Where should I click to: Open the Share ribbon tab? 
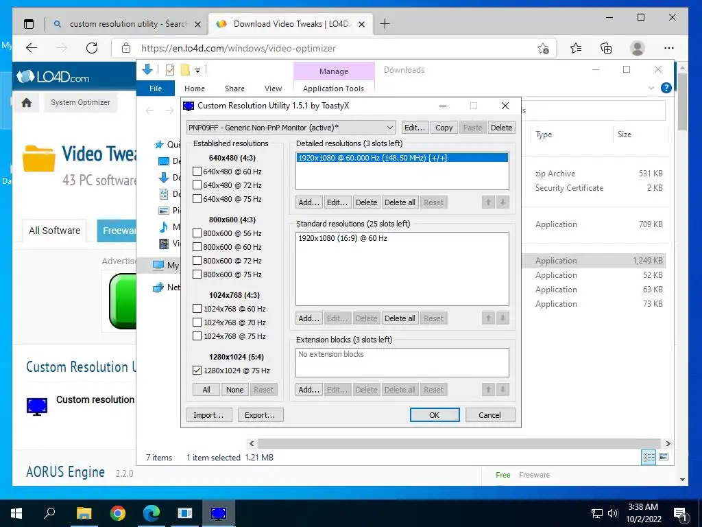pyautogui.click(x=234, y=89)
